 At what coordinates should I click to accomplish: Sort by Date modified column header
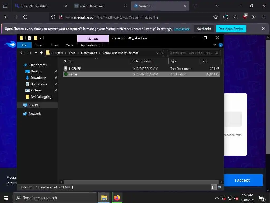point(150,61)
